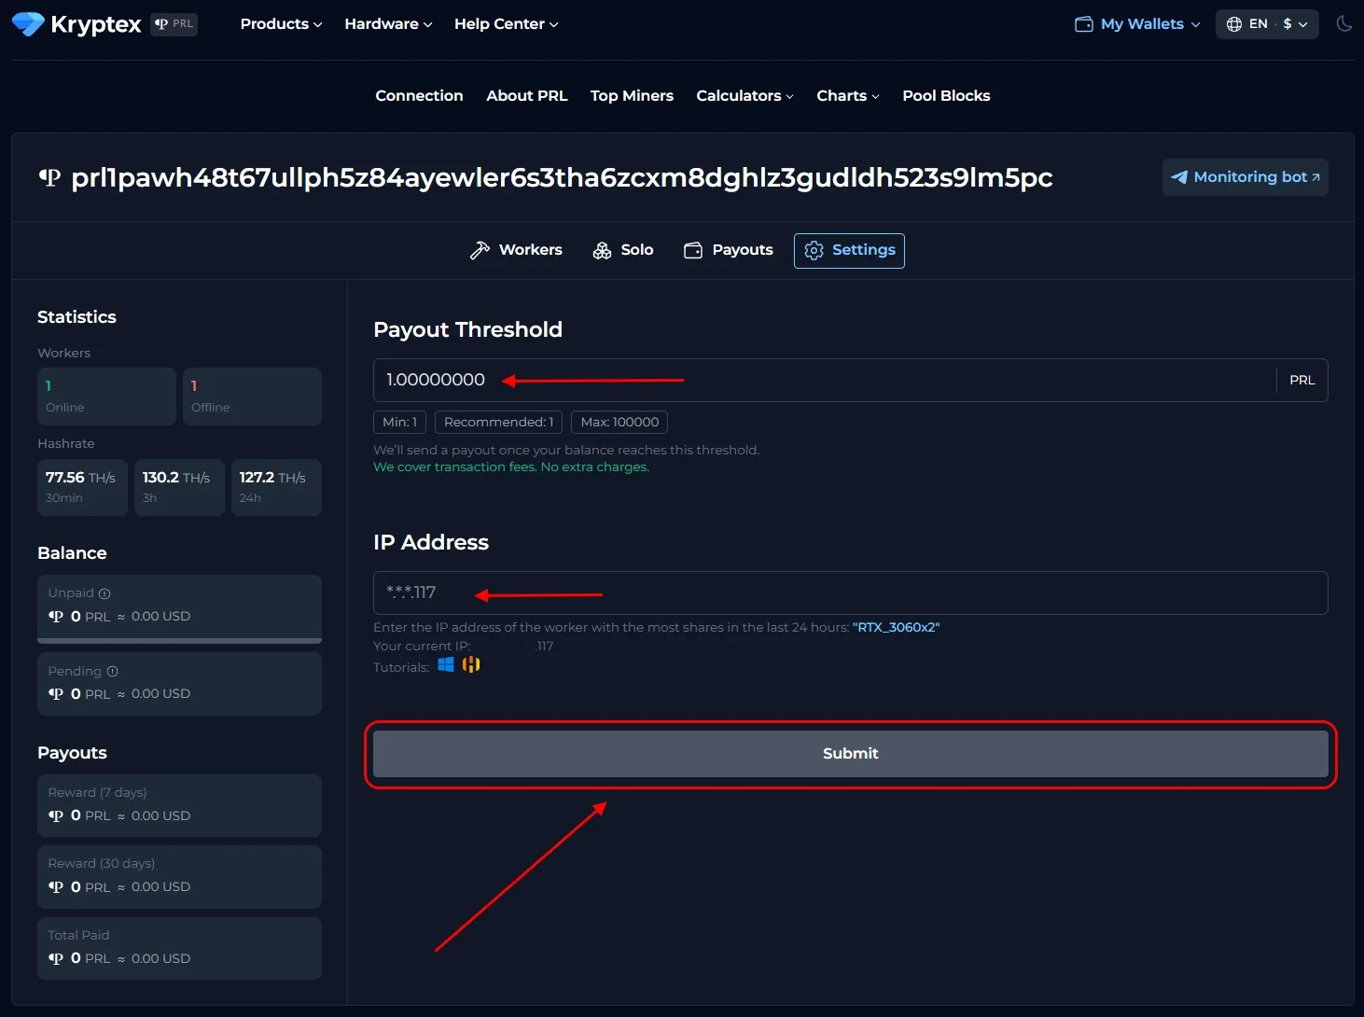Open My Wallets dropdown
This screenshot has width=1364, height=1017.
coord(1137,24)
